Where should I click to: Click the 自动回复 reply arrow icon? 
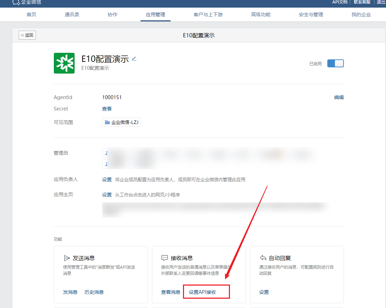click(263, 258)
